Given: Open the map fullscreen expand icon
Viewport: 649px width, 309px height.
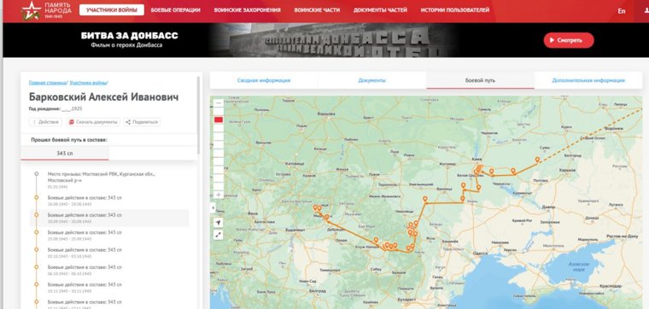Looking at the screenshot, I should click(219, 235).
